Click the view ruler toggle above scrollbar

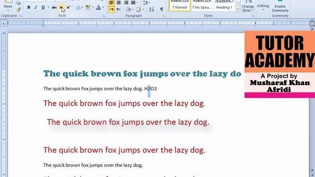click(312, 23)
